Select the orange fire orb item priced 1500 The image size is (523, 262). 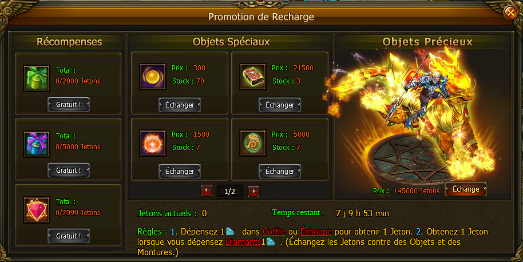pyautogui.click(x=153, y=143)
